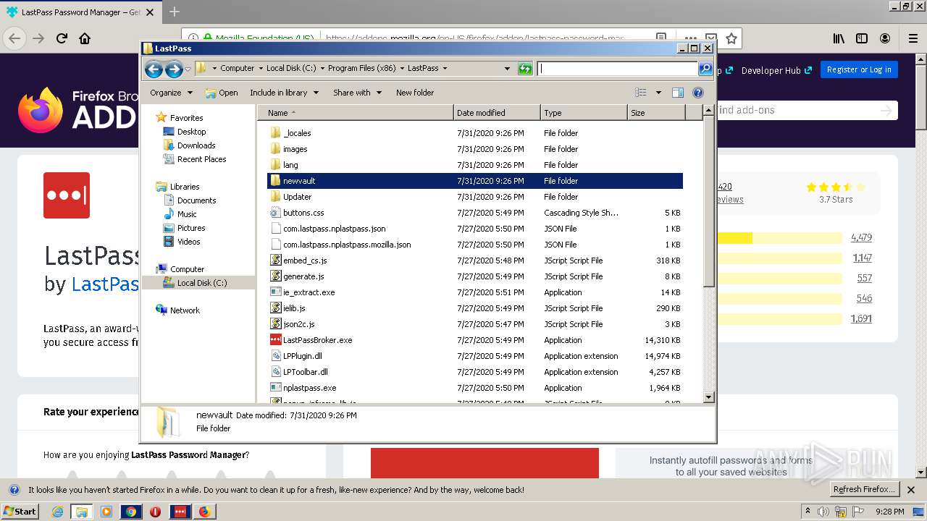Sort by Size column header
The image size is (927, 521).
656,113
